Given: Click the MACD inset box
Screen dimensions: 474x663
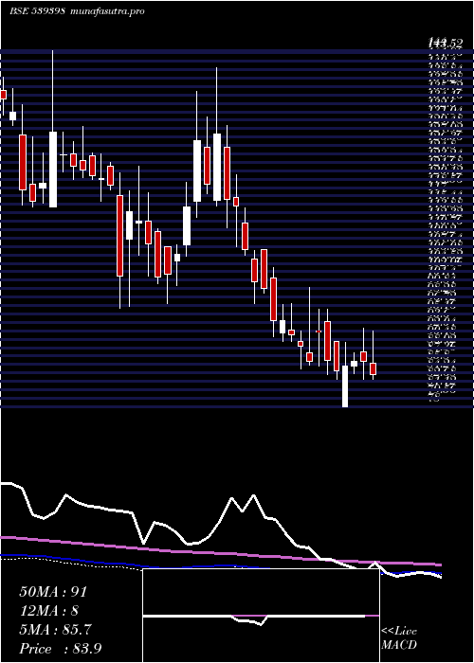Looking at the screenshot, I should pos(262,616).
